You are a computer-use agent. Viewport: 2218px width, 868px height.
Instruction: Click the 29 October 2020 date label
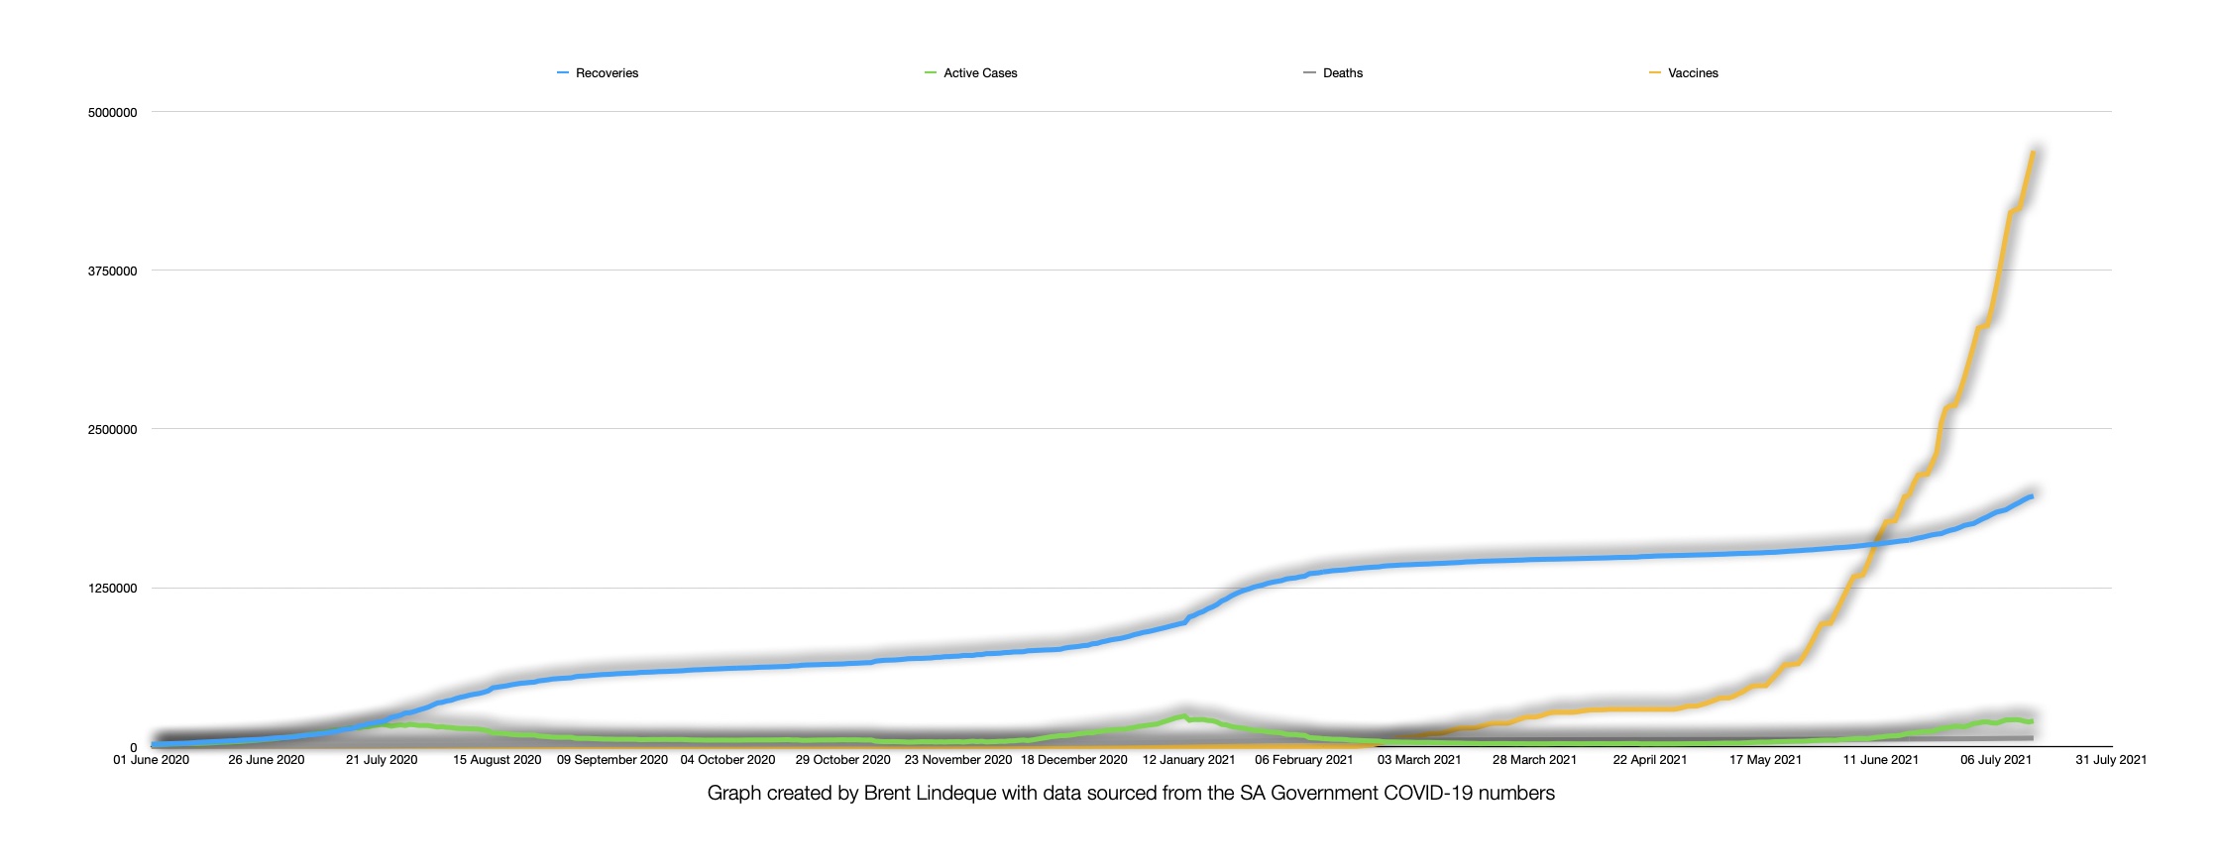coord(842,760)
